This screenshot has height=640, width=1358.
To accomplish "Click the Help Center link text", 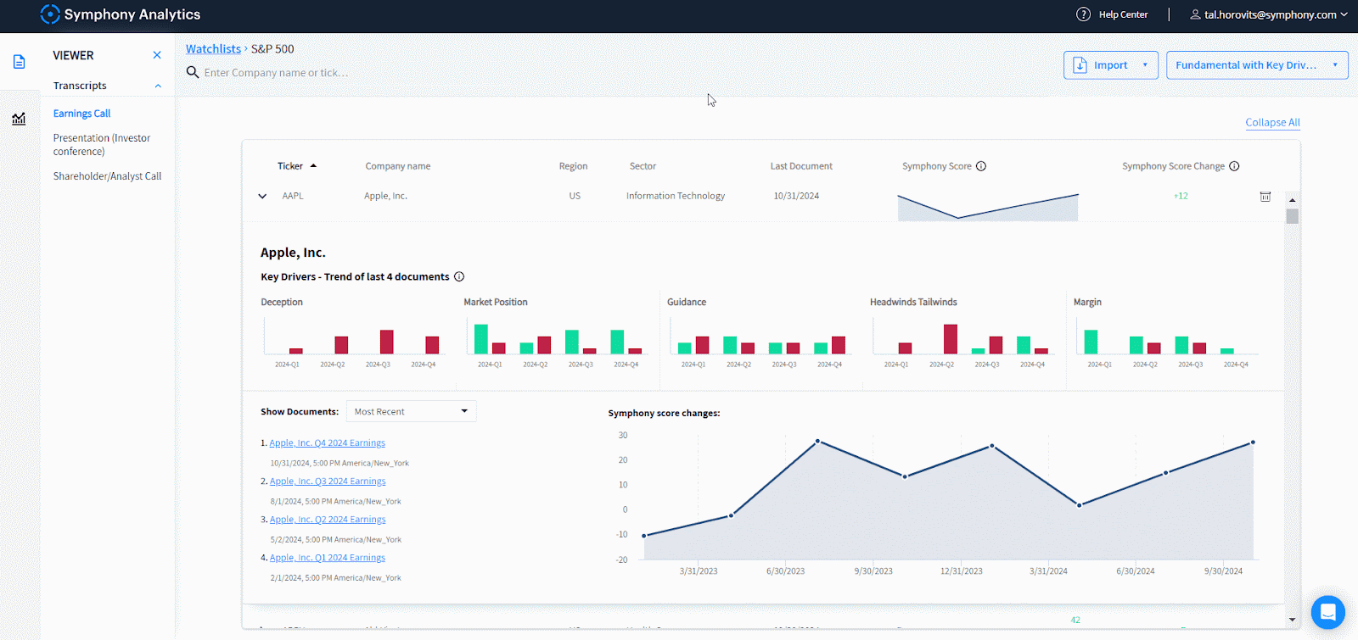I will coord(1123,14).
